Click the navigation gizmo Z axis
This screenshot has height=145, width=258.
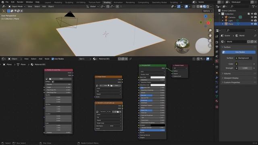[206, 16]
